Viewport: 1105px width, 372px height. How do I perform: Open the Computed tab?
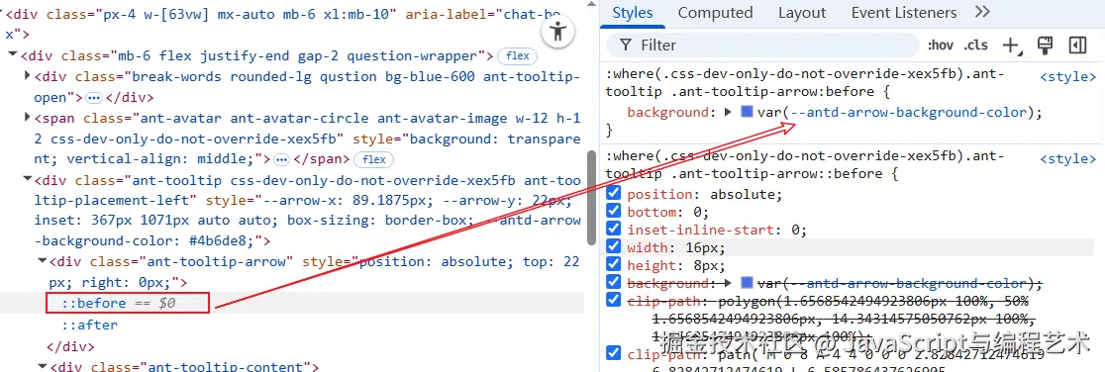pyautogui.click(x=715, y=13)
